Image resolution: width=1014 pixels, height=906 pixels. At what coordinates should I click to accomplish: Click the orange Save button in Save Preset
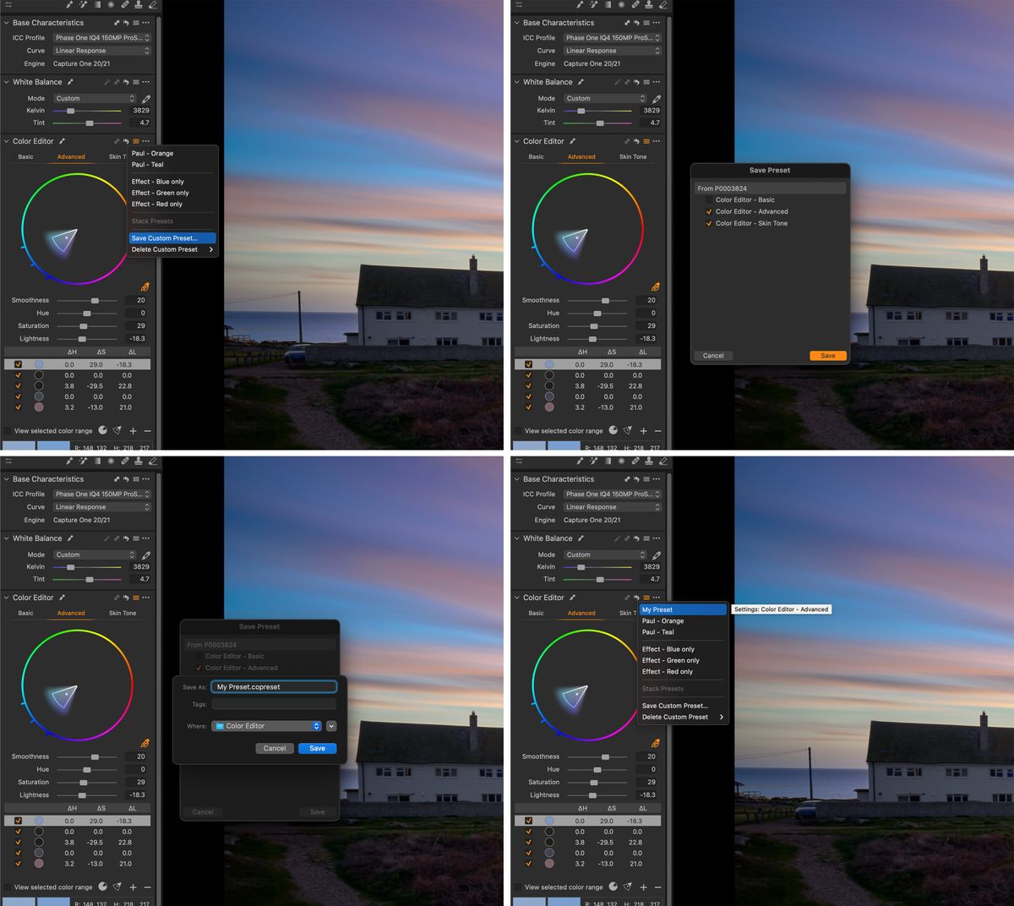point(826,355)
